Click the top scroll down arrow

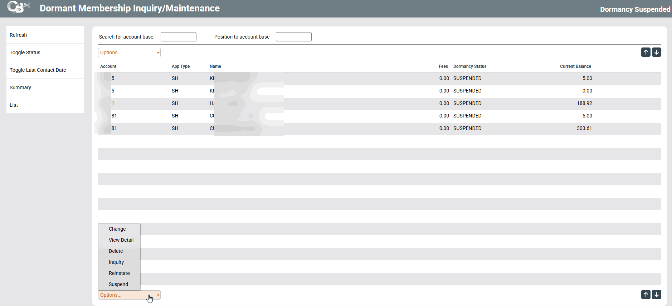[656, 52]
